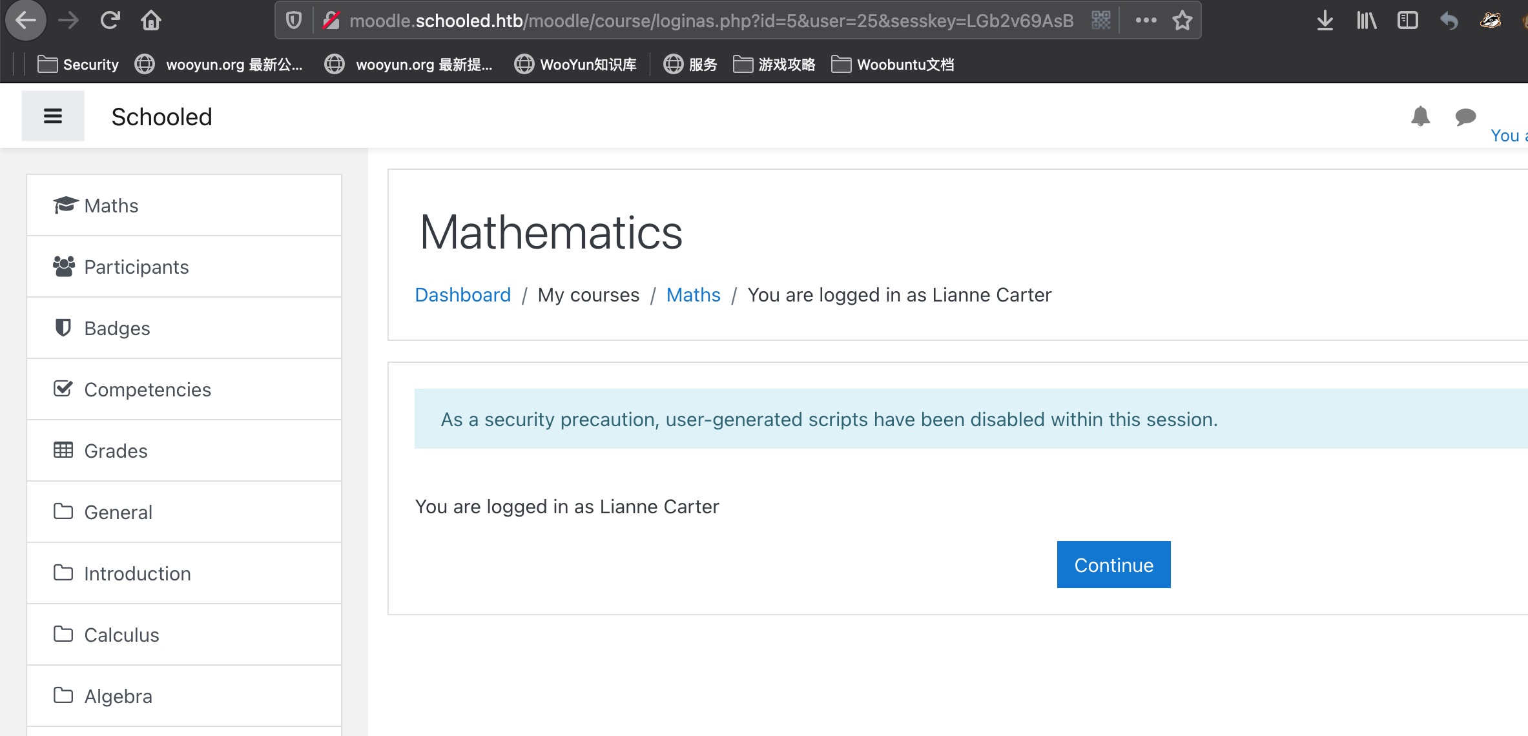
Task: Open the downloads arrow icon
Action: pos(1325,21)
